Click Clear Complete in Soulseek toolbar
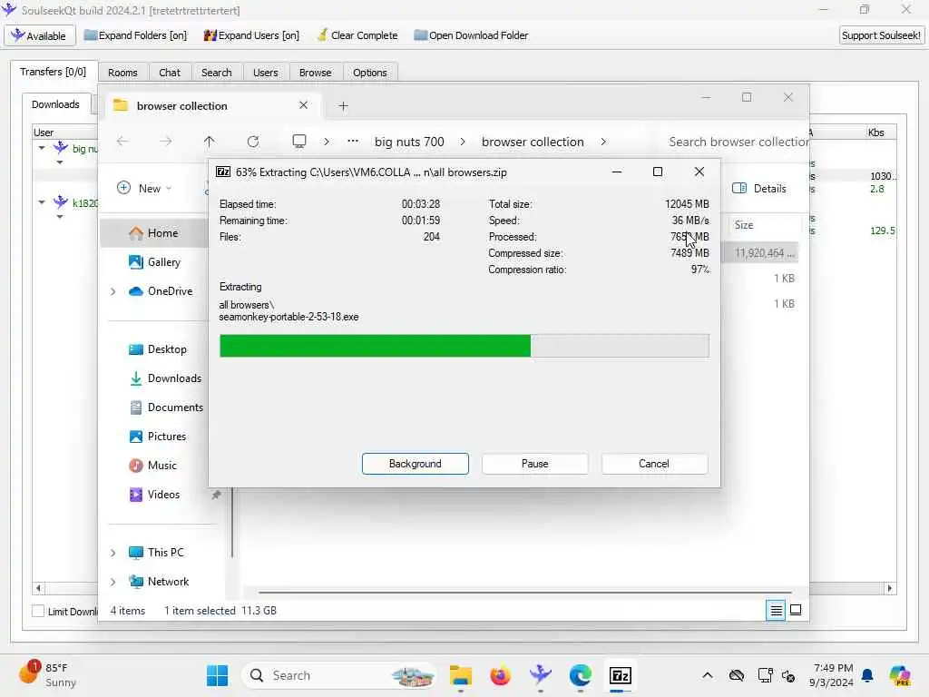The image size is (929, 697). click(357, 35)
